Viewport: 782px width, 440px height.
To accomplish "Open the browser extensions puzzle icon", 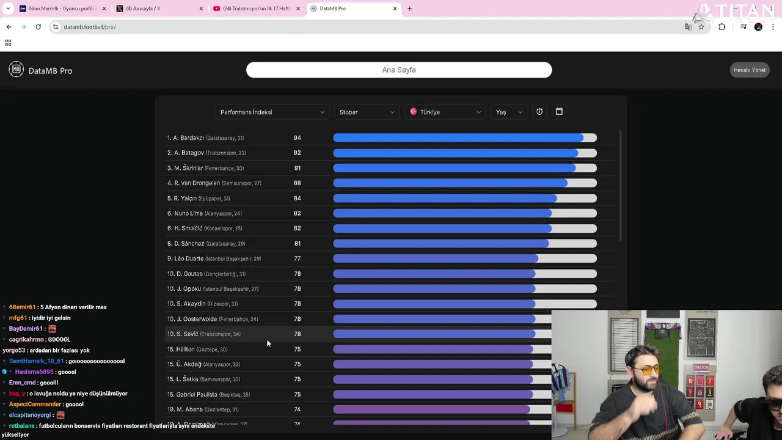I will coord(722,27).
